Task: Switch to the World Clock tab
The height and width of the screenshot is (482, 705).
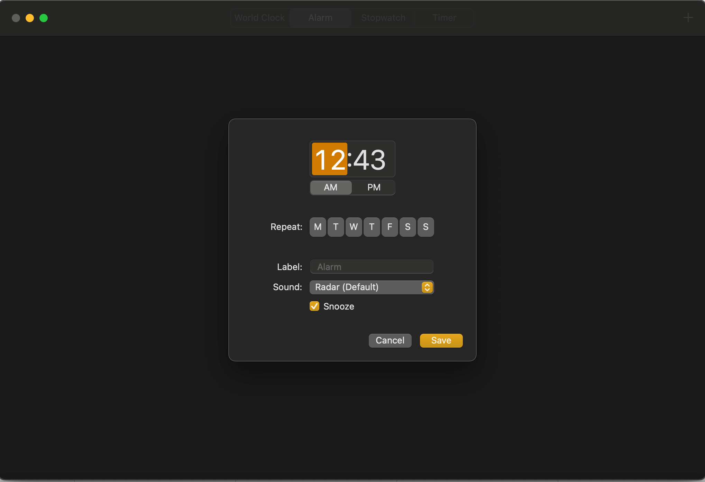Action: pos(259,18)
